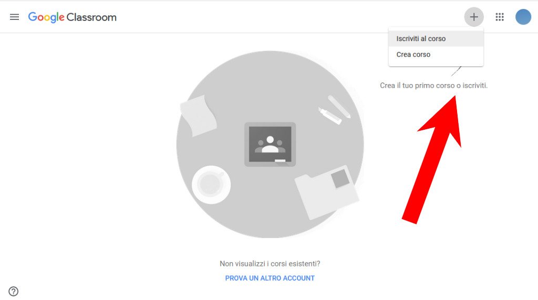Click the 'Non visualizzi i corsi esistenti?' text
Image resolution: width=538 pixels, height=300 pixels.
pos(270,264)
